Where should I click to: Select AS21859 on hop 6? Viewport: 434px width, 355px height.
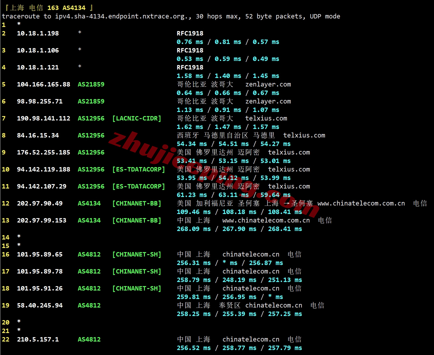point(91,101)
